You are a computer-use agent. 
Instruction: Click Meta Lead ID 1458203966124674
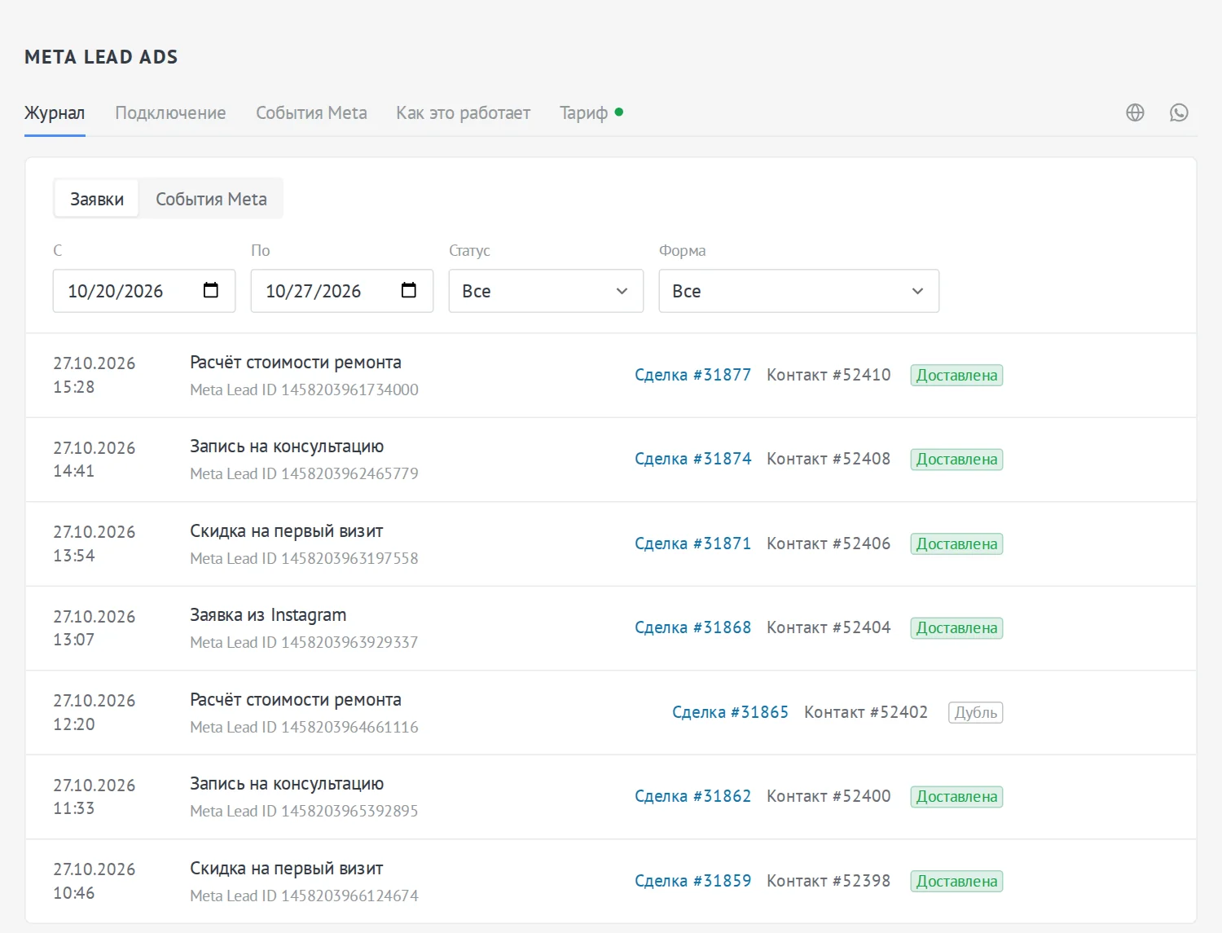[304, 896]
